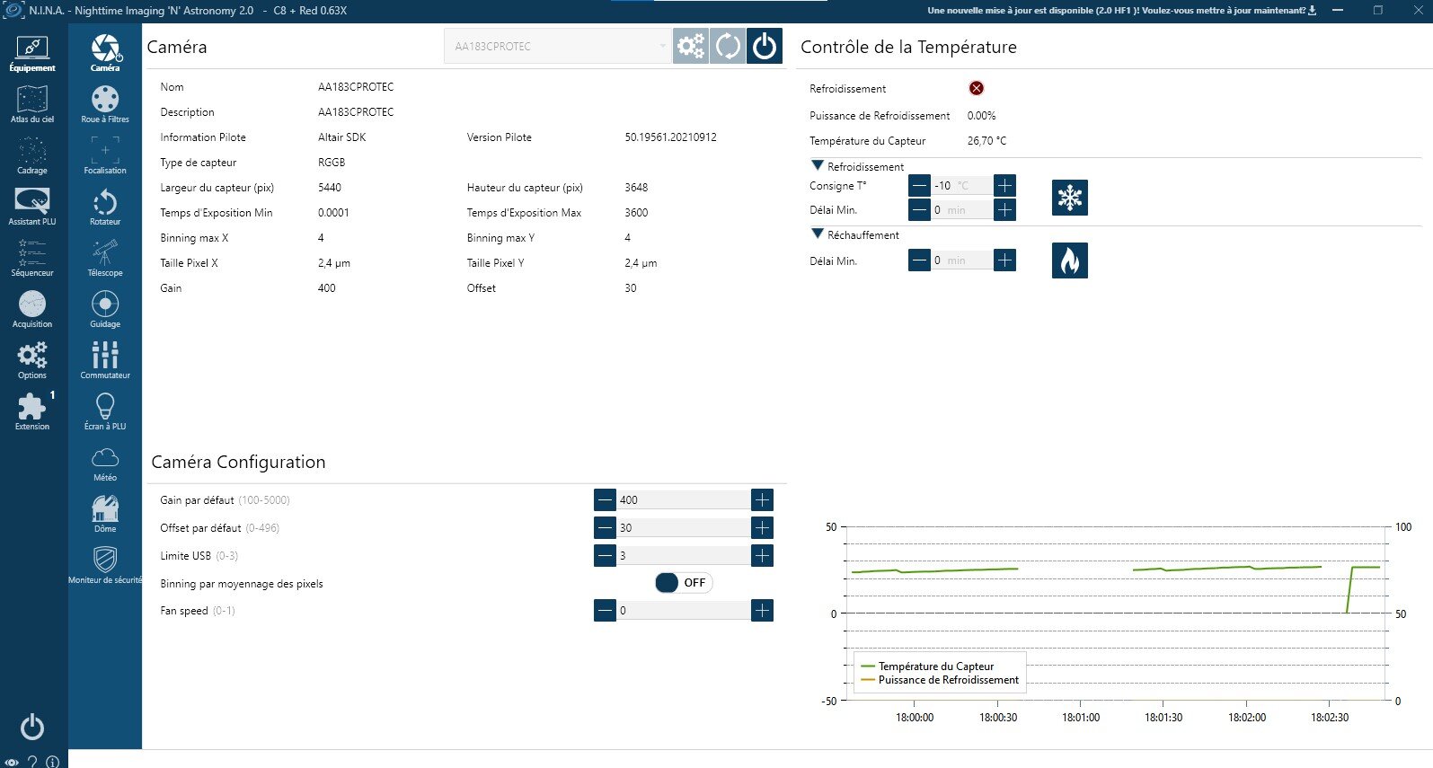This screenshot has height=768, width=1433.
Task: Open the AA183CPROTEC camera selection dropdown
Action: point(558,46)
